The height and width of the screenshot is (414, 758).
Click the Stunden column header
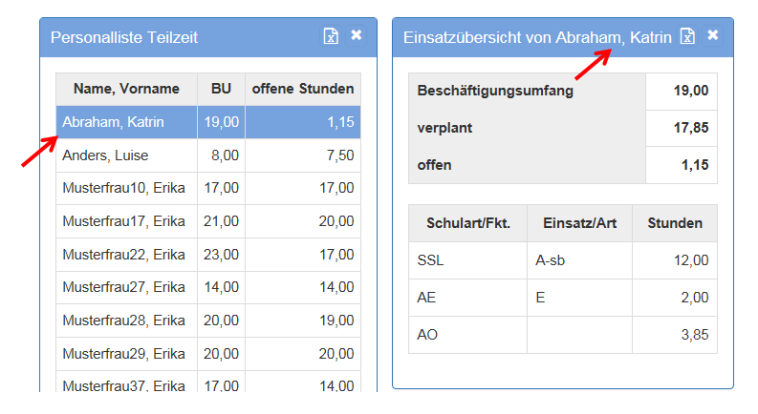(675, 223)
